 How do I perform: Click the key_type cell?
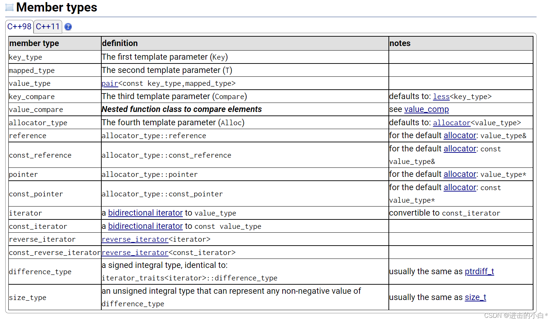coord(55,57)
